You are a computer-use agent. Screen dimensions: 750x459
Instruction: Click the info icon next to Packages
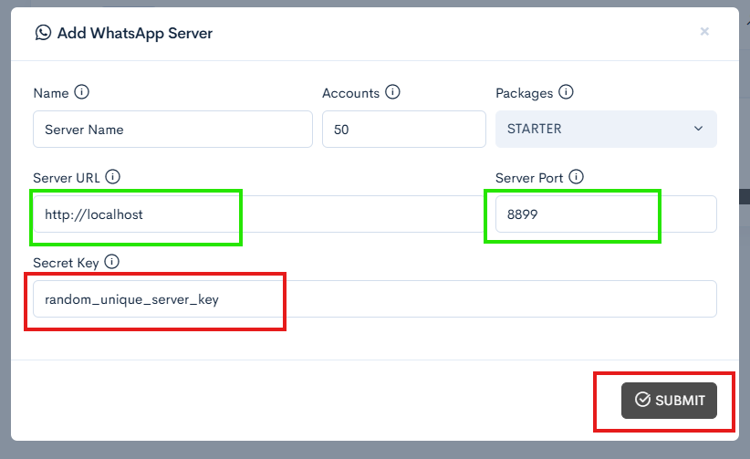566,92
